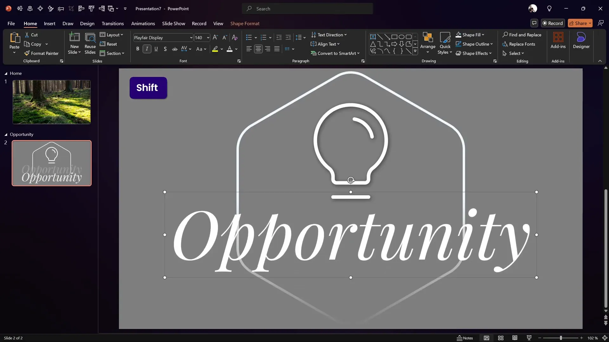This screenshot has width=609, height=342.
Task: Apply the yellow text highlight color
Action: tap(215, 49)
